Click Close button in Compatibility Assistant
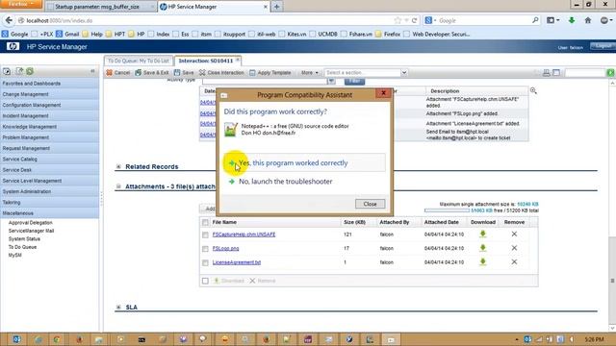616x346 pixels. point(370,204)
